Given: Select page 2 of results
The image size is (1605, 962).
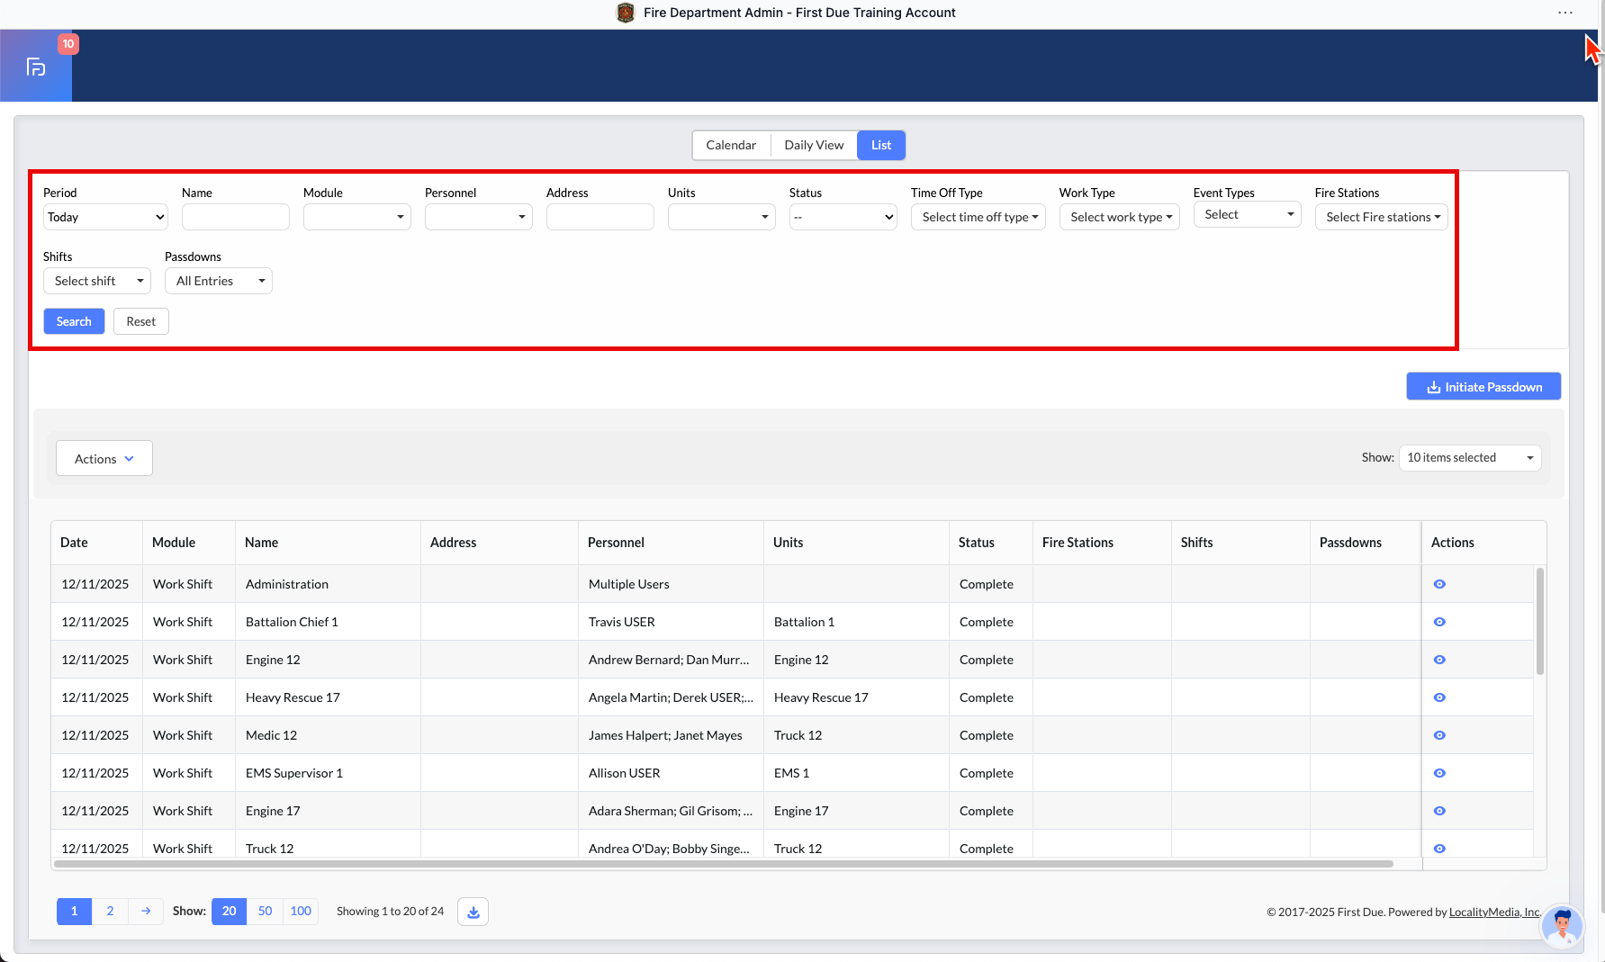Looking at the screenshot, I should click(x=110, y=912).
